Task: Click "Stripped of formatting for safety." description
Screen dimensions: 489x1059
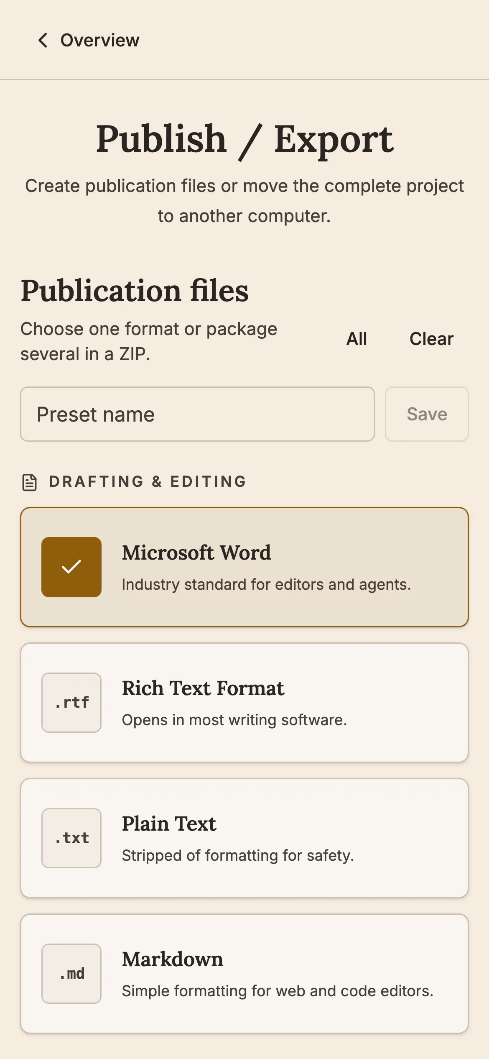Action: point(238,855)
